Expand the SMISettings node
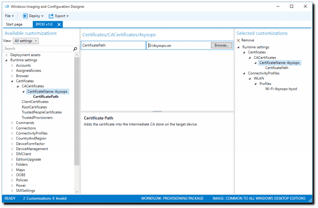This screenshot has height=208, width=318. [x=12, y=191]
